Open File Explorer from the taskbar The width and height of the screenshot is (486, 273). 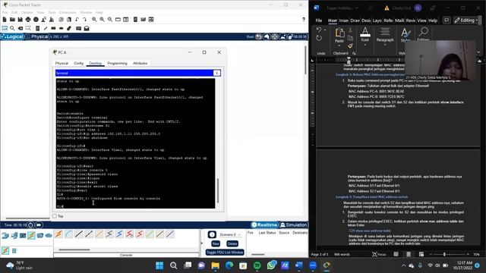215,265
